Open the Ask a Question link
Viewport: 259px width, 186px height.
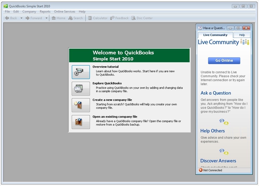point(216,93)
